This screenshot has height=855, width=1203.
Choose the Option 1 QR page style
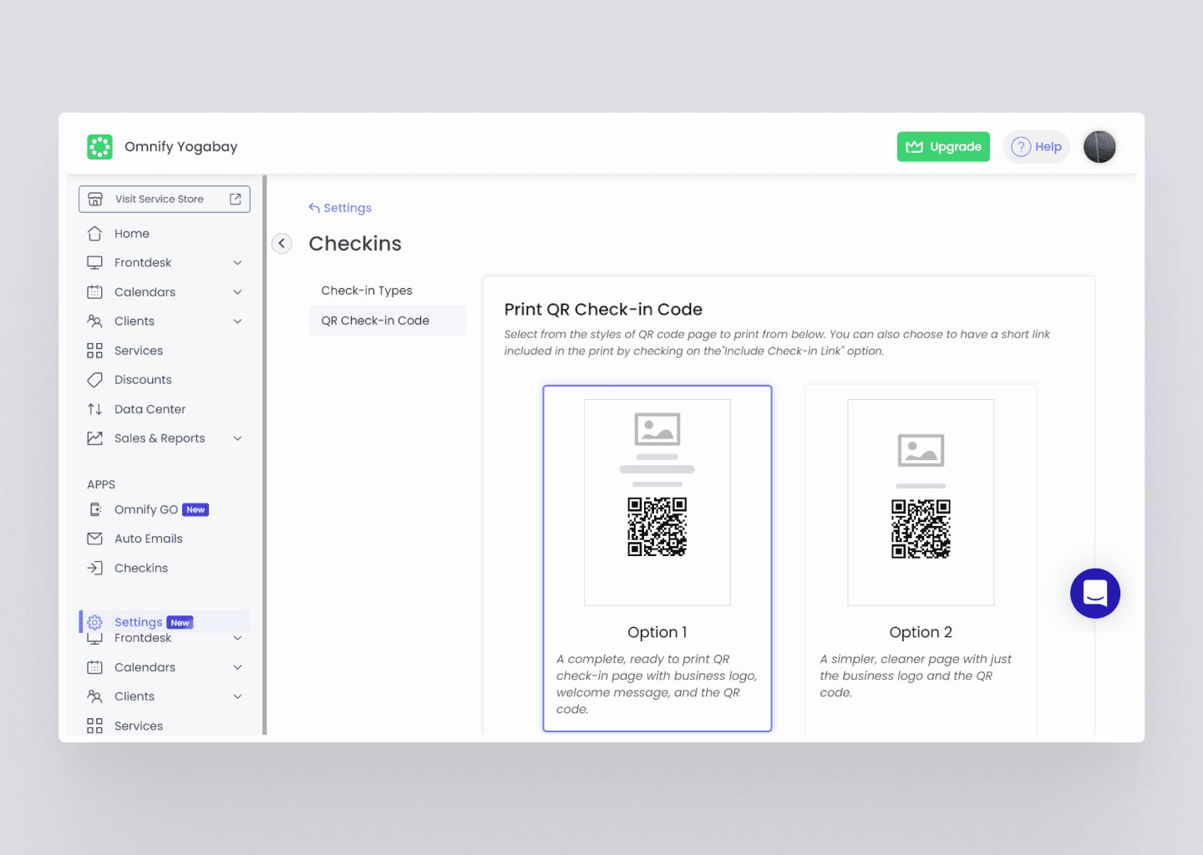click(x=657, y=559)
